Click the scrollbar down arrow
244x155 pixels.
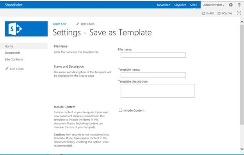pos(242,149)
